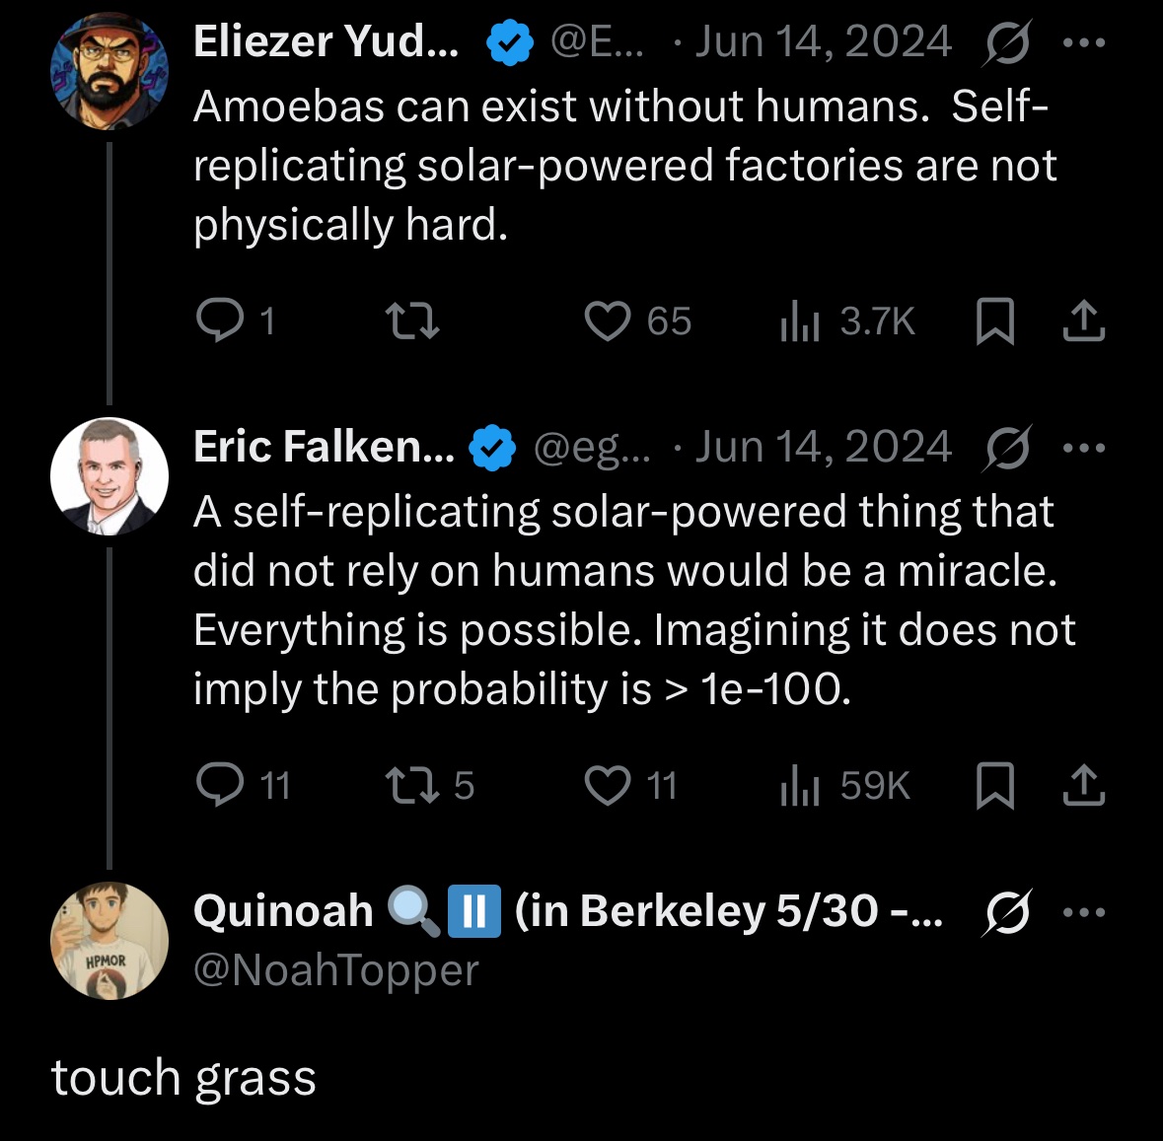
Task: Toggle bookmark on Eric Falkenstein's tweet
Action: click(994, 785)
